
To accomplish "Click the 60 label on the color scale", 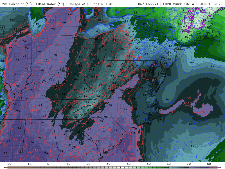I will pyautogui.click(x=169, y=164).
